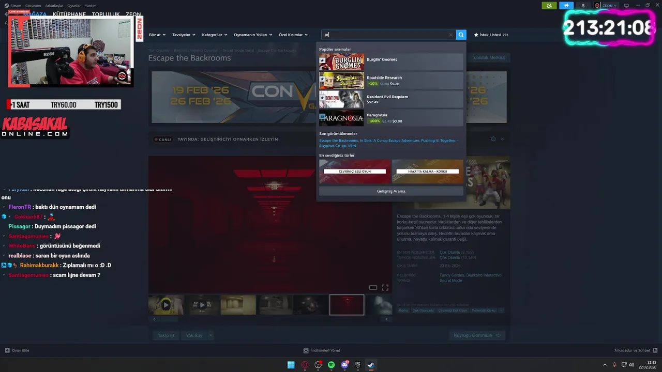Expand the Oynamanın Yolları dropdown
Image resolution: width=662 pixels, height=372 pixels.
[x=253, y=35]
